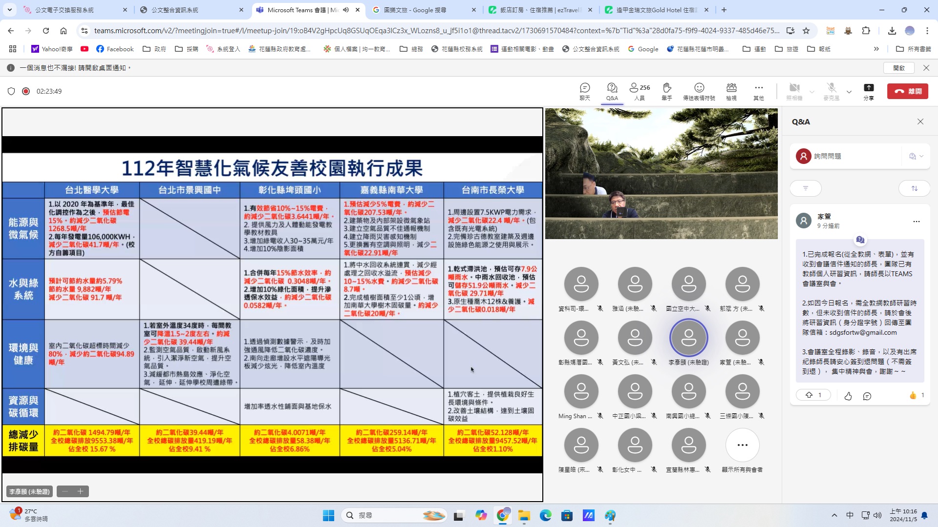The height and width of the screenshot is (527, 938).
Task: Open the Q&A sort order dropdown
Action: click(914, 188)
